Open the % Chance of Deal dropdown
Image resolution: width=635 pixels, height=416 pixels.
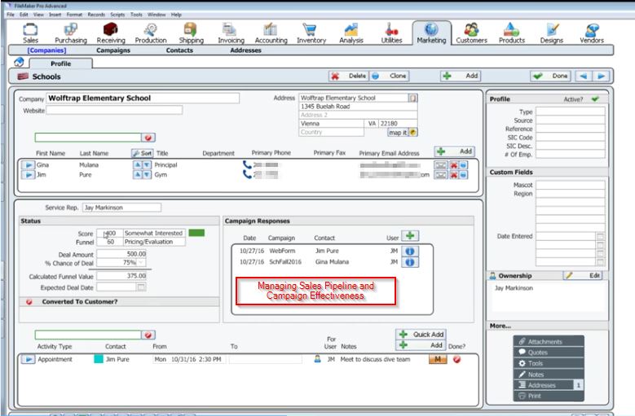click(141, 263)
